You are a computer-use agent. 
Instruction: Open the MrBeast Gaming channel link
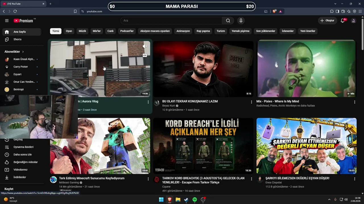click(x=69, y=183)
